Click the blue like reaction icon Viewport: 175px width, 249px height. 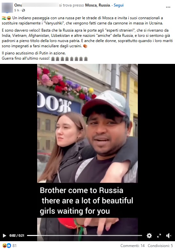click(9, 245)
